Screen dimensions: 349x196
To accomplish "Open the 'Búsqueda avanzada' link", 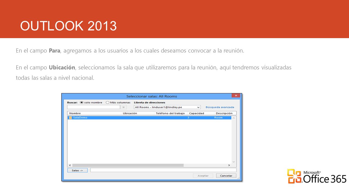I will pos(220,107).
